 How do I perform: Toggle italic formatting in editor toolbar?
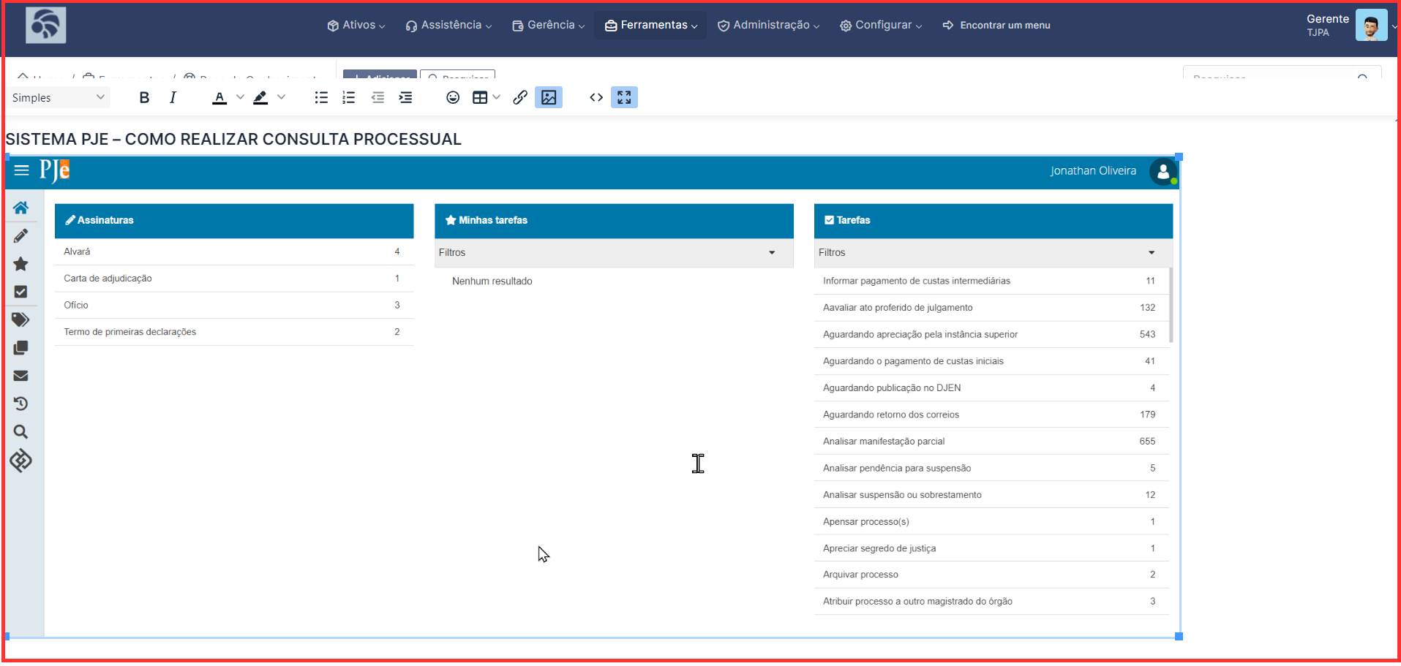click(x=173, y=98)
